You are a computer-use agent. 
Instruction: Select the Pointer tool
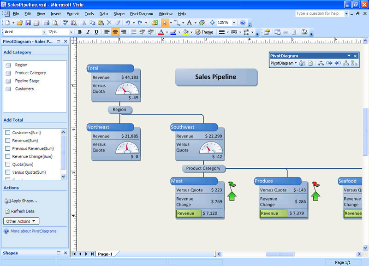165,23
